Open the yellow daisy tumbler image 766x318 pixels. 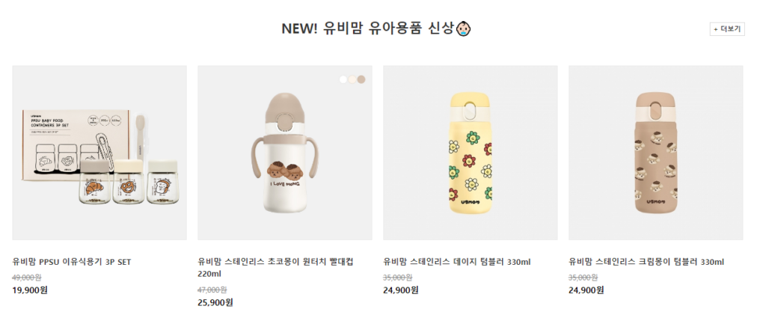click(471, 153)
